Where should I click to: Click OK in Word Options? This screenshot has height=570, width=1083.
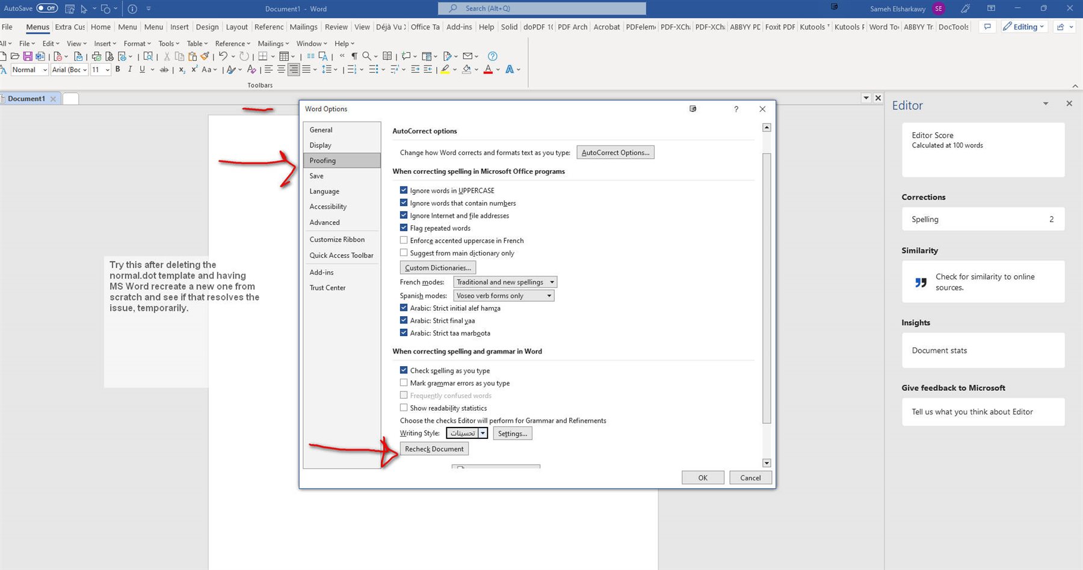point(702,477)
